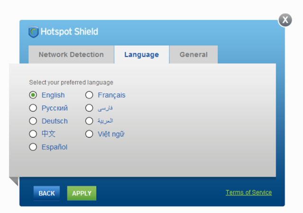Click the Hotspot Shield logo icon
The image size is (303, 213).
point(34,32)
